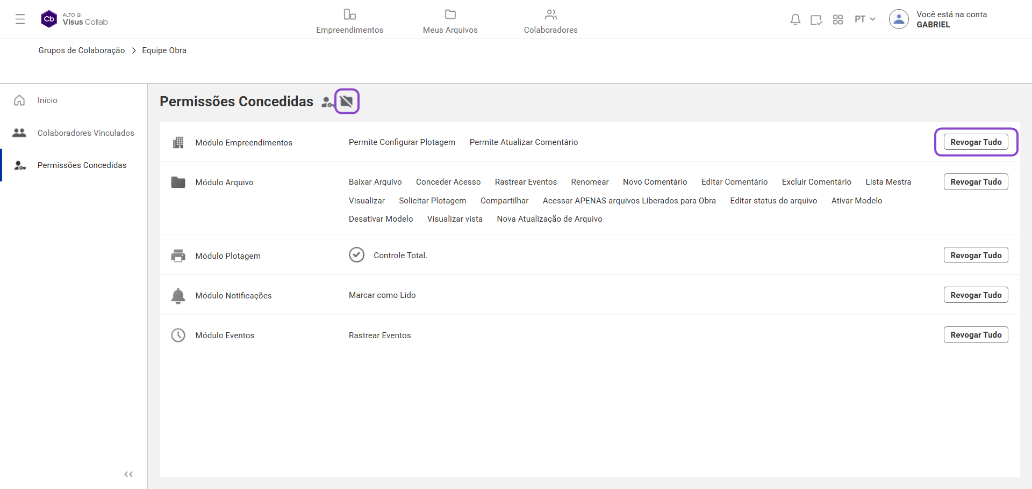Open the hamburger menu
The width and height of the screenshot is (1032, 489).
tap(20, 19)
